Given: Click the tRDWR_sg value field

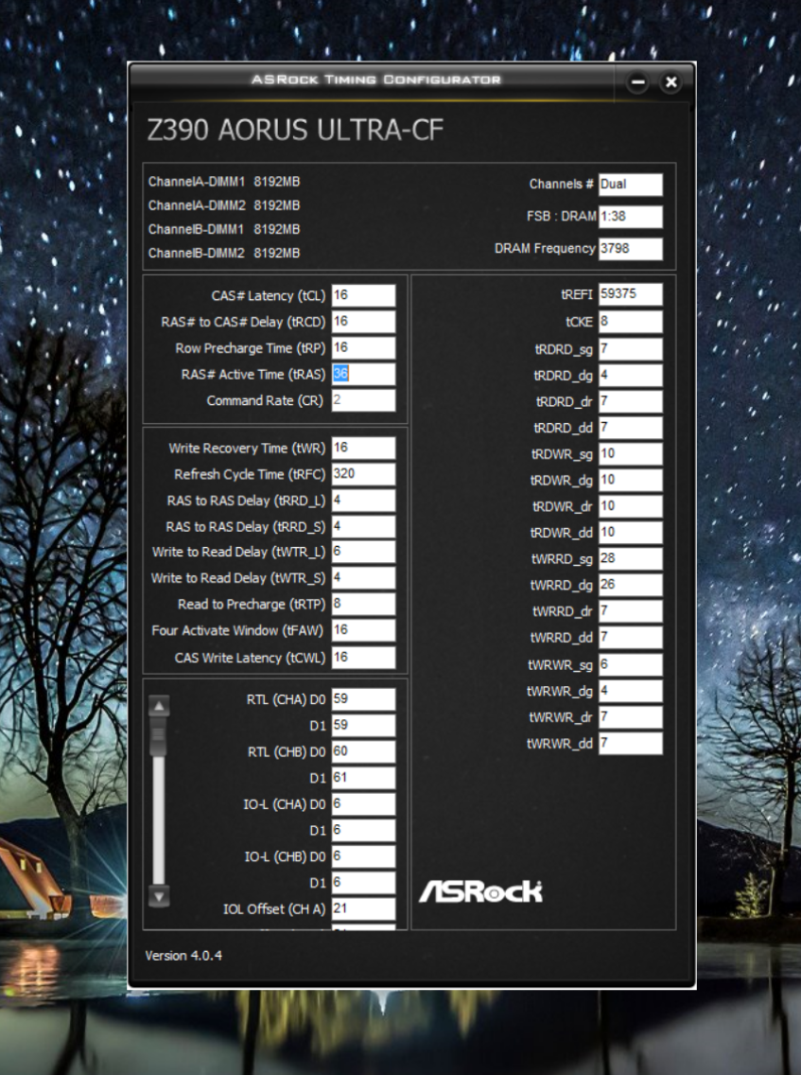Looking at the screenshot, I should [631, 454].
